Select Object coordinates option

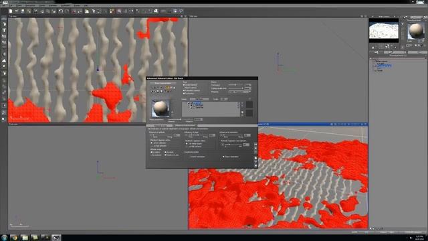[x=231, y=157]
